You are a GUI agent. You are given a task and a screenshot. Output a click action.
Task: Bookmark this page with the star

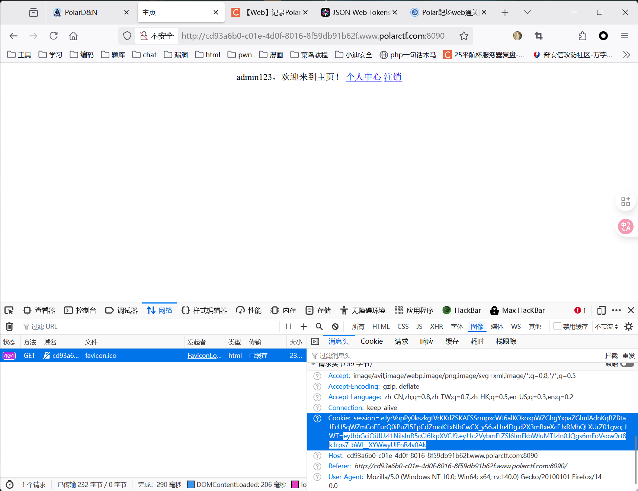[464, 36]
